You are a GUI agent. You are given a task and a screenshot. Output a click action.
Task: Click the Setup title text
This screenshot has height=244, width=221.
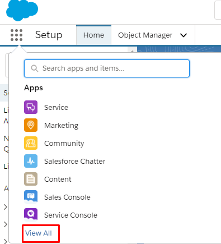pyautogui.click(x=49, y=35)
